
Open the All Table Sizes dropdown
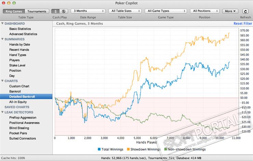125,11
